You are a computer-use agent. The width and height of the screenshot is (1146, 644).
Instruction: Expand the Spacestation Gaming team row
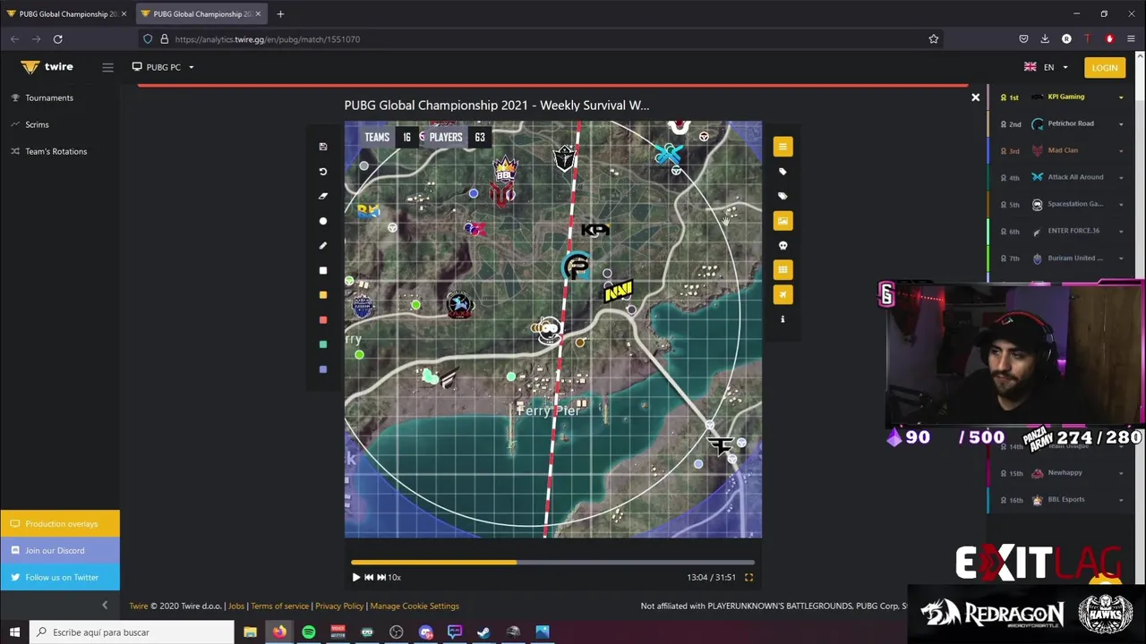[x=1121, y=205]
